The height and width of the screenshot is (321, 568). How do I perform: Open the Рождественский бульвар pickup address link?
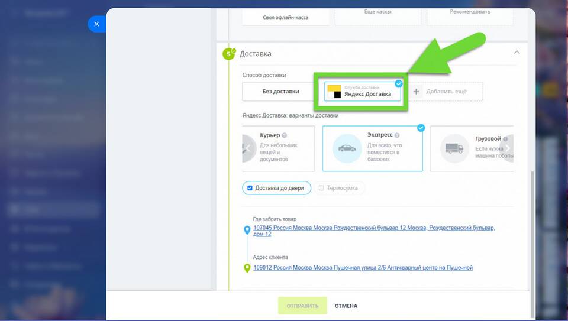(374, 228)
